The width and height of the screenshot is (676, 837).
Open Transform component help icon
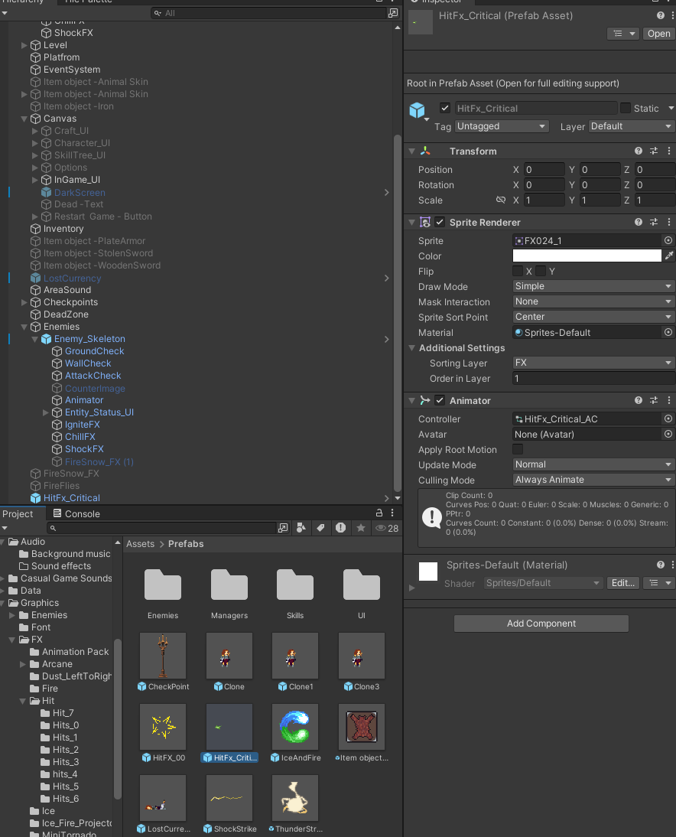coord(638,151)
